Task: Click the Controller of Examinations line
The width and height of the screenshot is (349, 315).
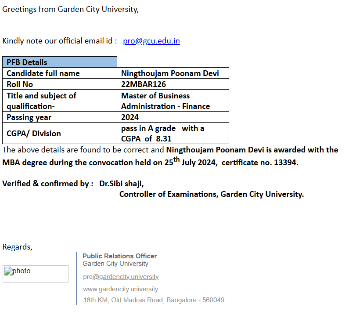Action: pyautogui.click(x=211, y=194)
